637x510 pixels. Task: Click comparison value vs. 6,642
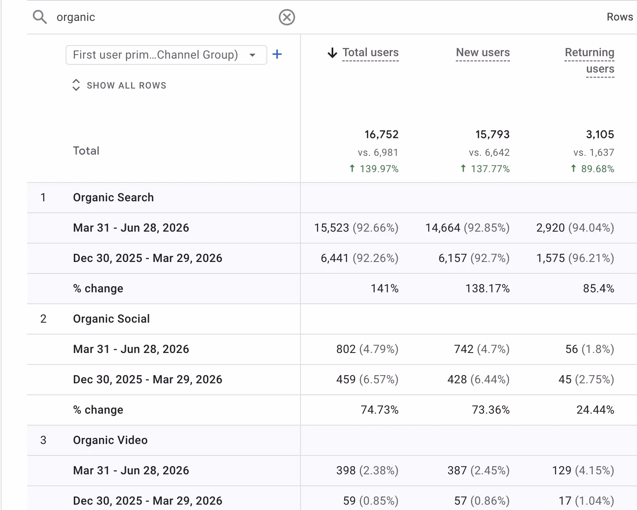coord(489,153)
